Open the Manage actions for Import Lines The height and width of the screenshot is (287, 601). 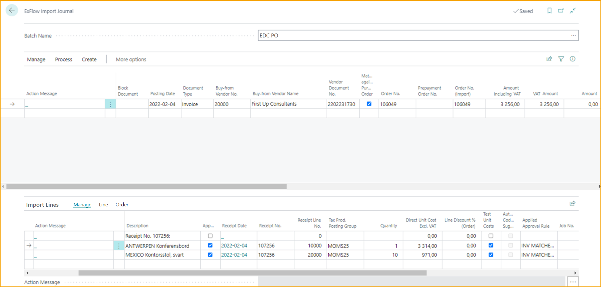point(82,204)
